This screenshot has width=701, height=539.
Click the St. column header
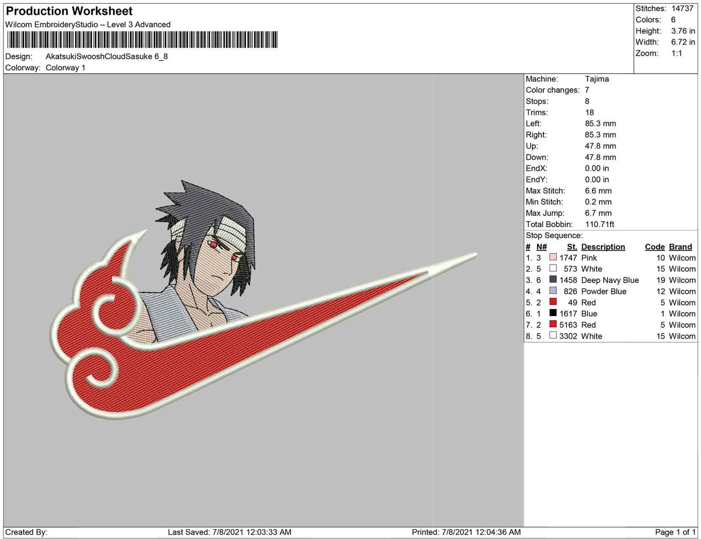(571, 247)
